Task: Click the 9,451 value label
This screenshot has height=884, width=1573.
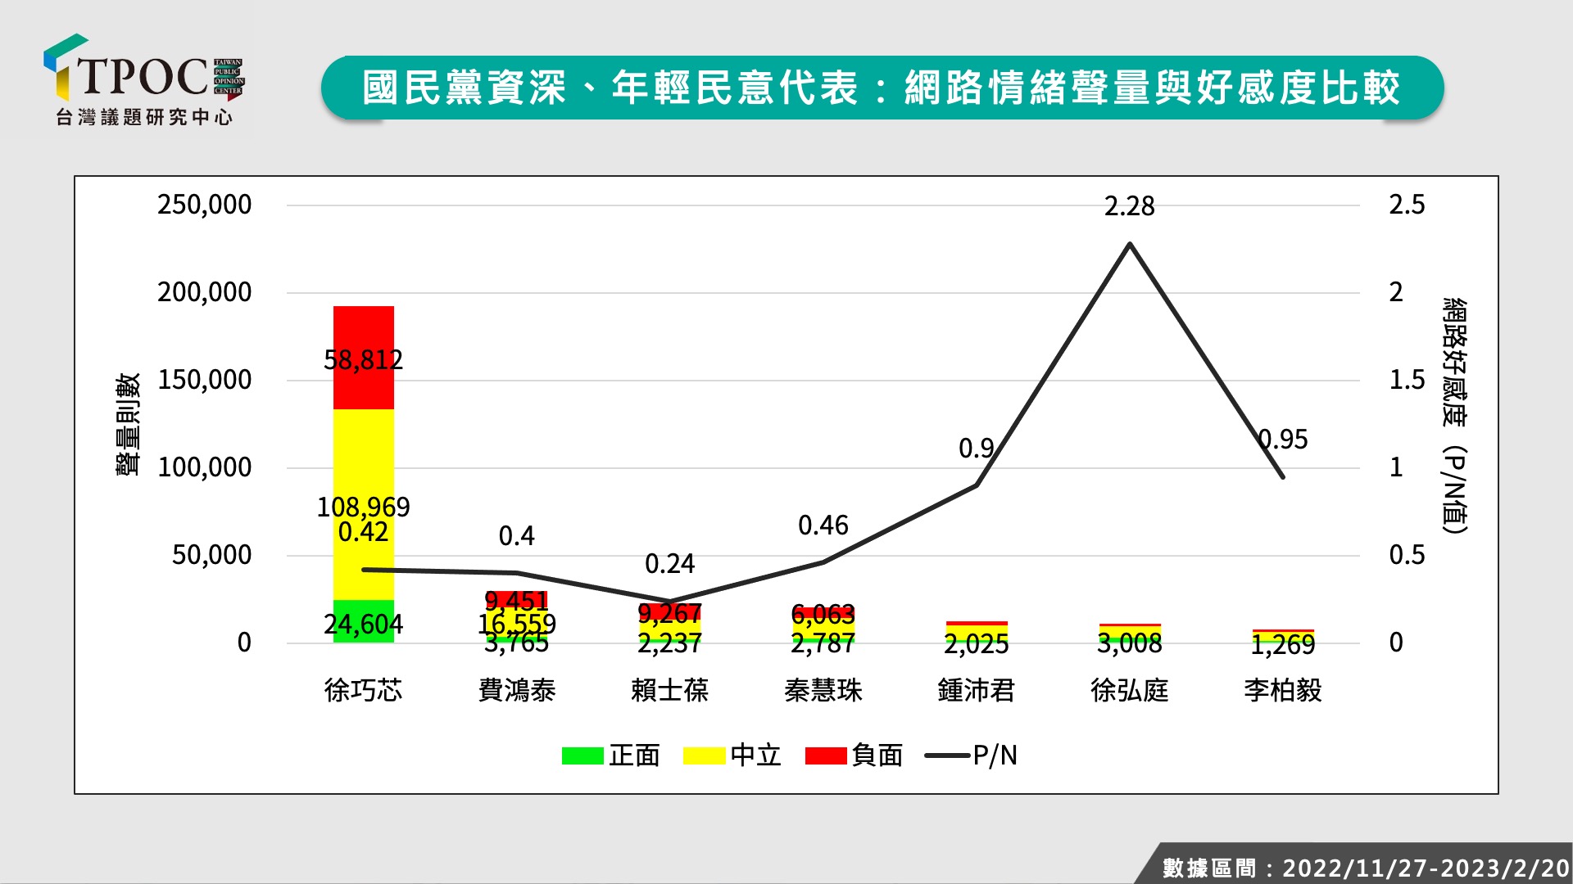Action: 517,602
